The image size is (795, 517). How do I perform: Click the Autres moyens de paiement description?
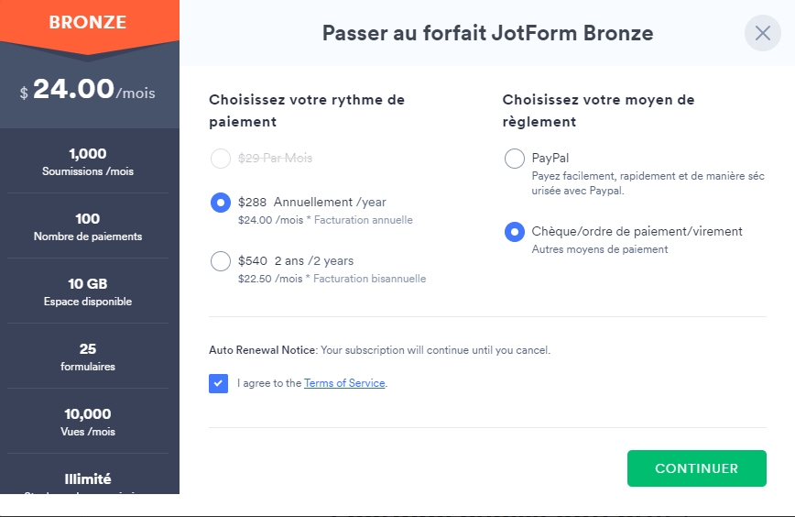click(600, 249)
